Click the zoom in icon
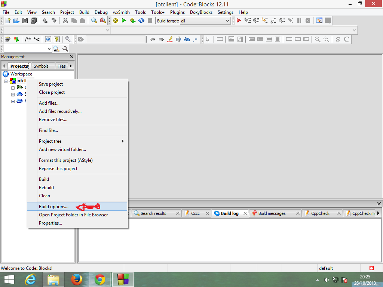Image resolution: width=383 pixels, height=287 pixels. (318, 39)
